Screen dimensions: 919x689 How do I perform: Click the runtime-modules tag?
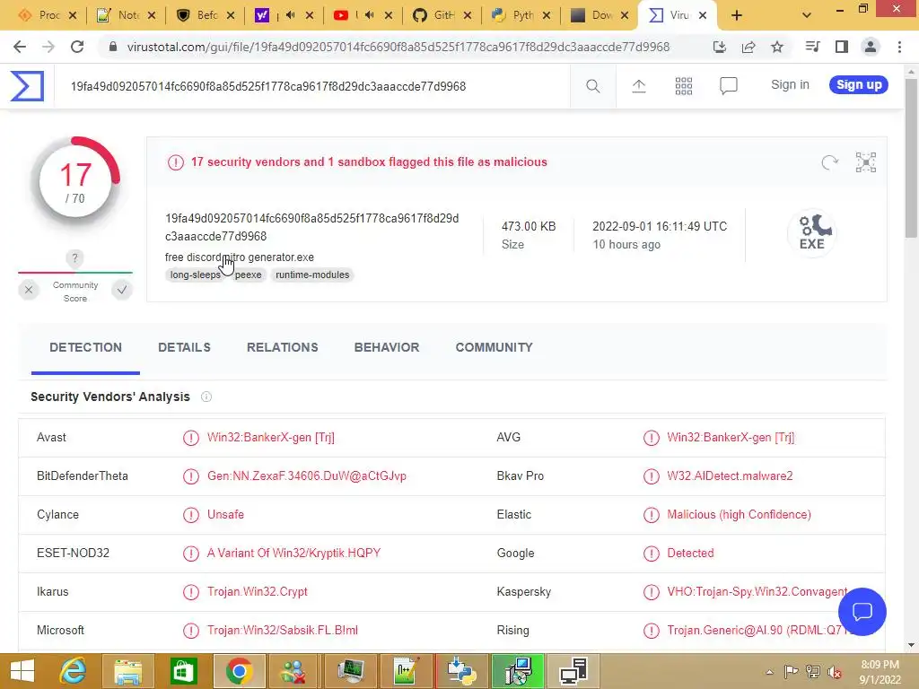(312, 275)
